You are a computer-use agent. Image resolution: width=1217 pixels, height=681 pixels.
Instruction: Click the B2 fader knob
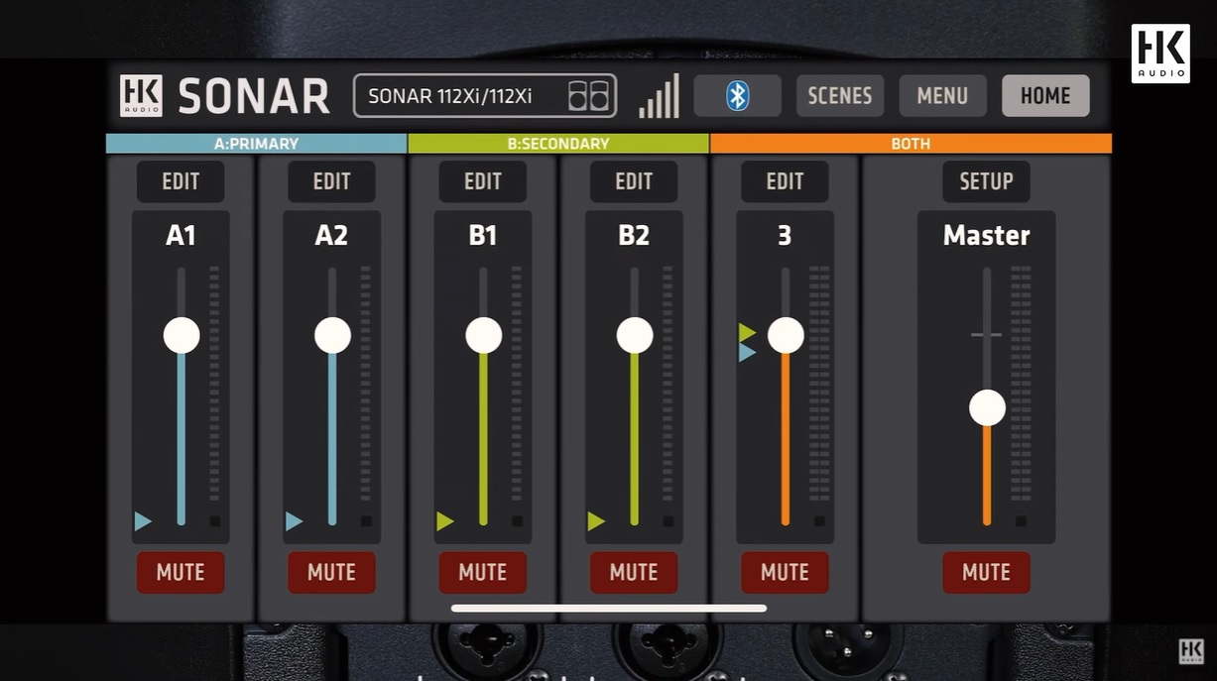(635, 335)
